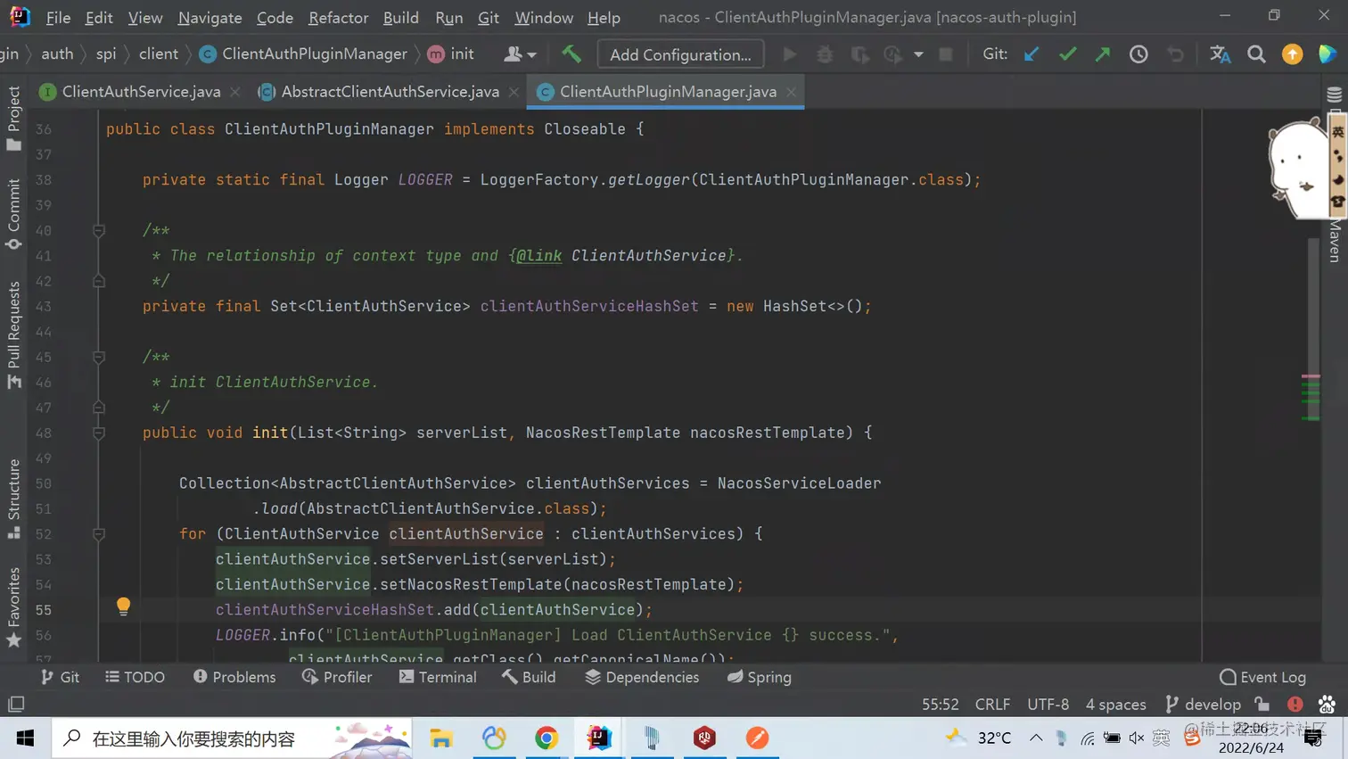Toggle the Pull Requests tool window
Screen dimensions: 1348x759
pyautogui.click(x=13, y=335)
